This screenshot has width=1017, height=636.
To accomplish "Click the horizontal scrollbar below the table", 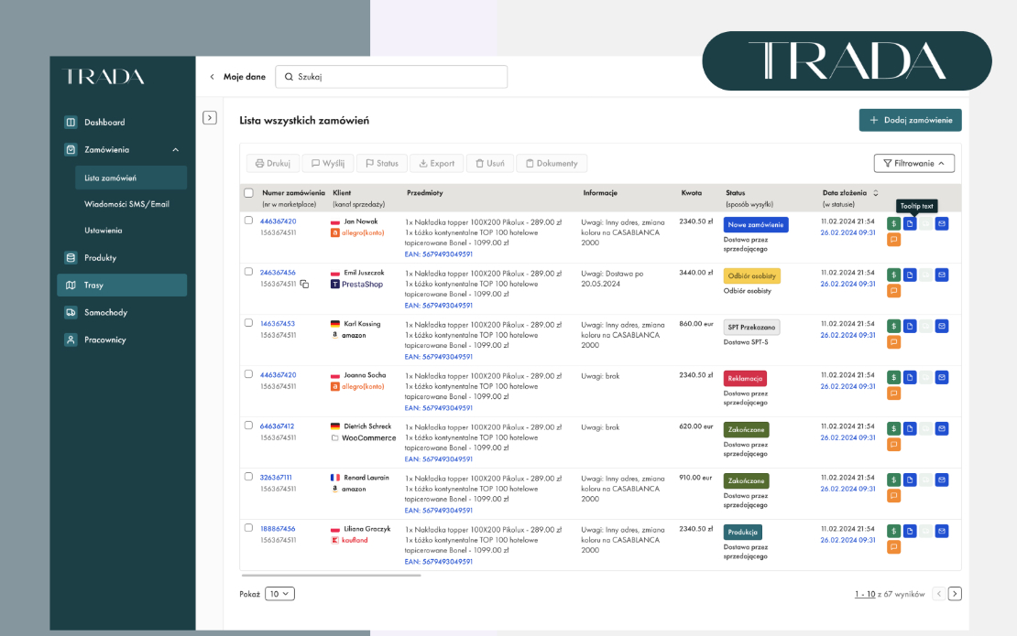I will (x=331, y=575).
